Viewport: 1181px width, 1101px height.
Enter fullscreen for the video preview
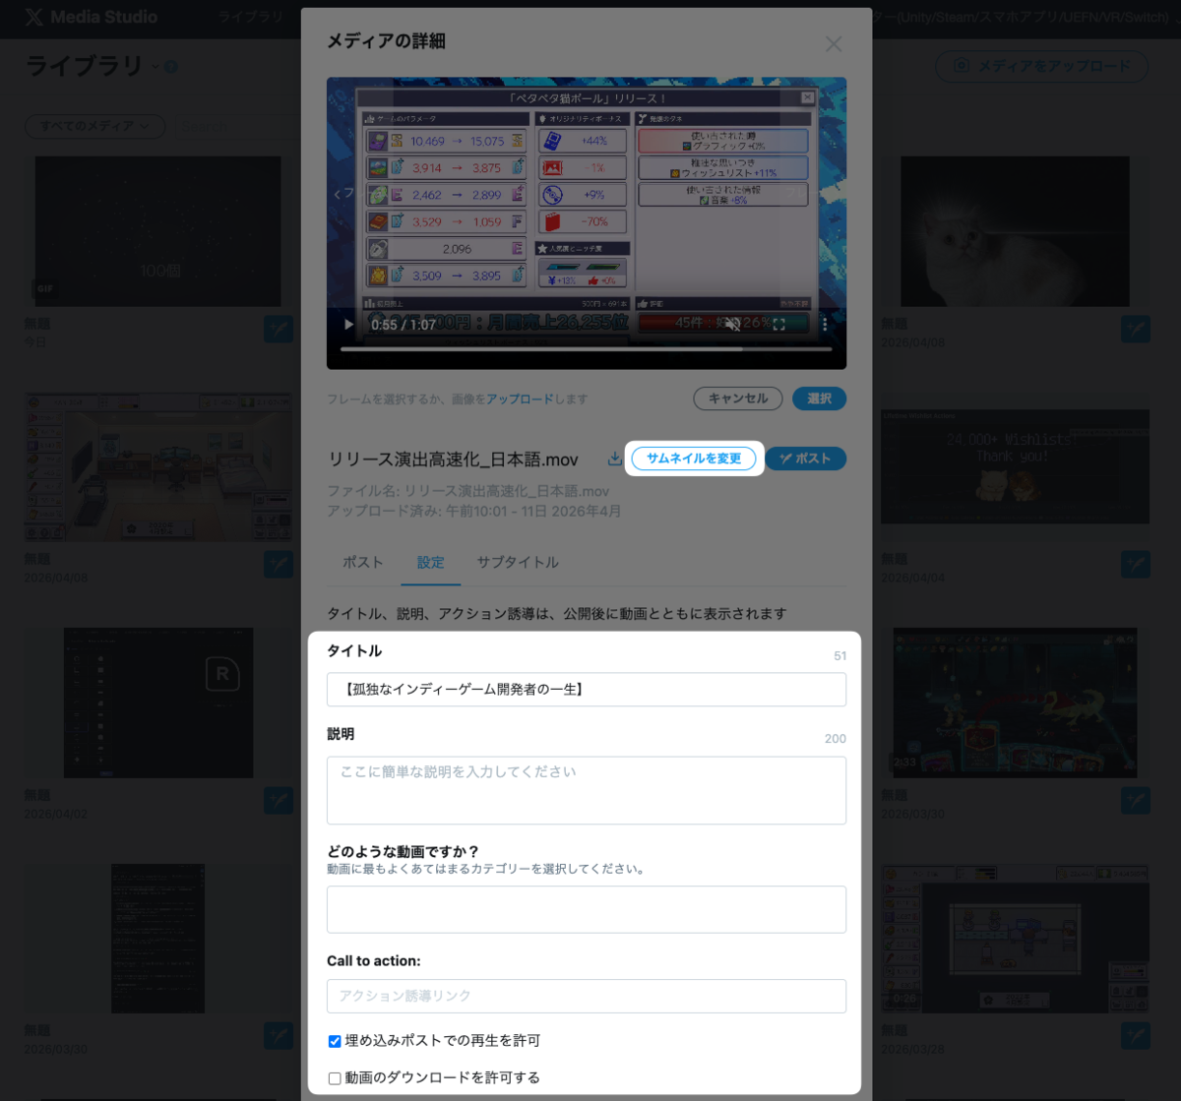point(778,324)
